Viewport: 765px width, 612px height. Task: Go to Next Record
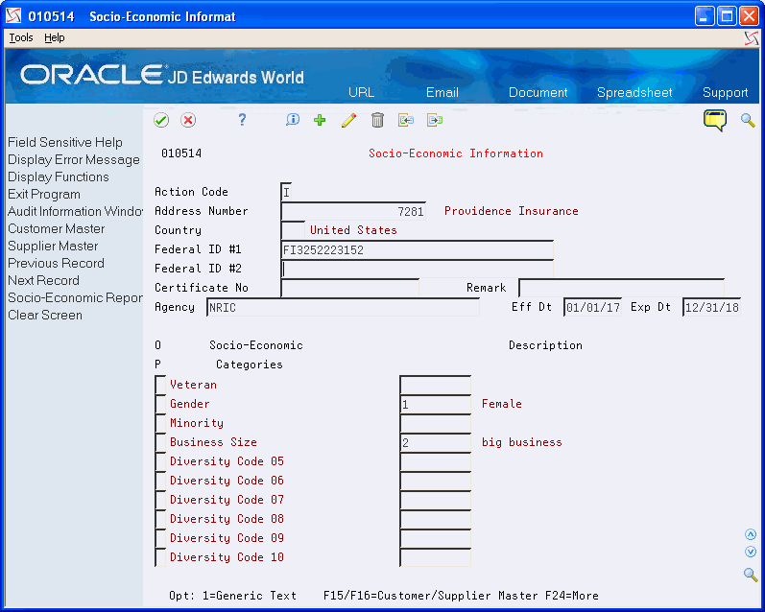point(43,280)
